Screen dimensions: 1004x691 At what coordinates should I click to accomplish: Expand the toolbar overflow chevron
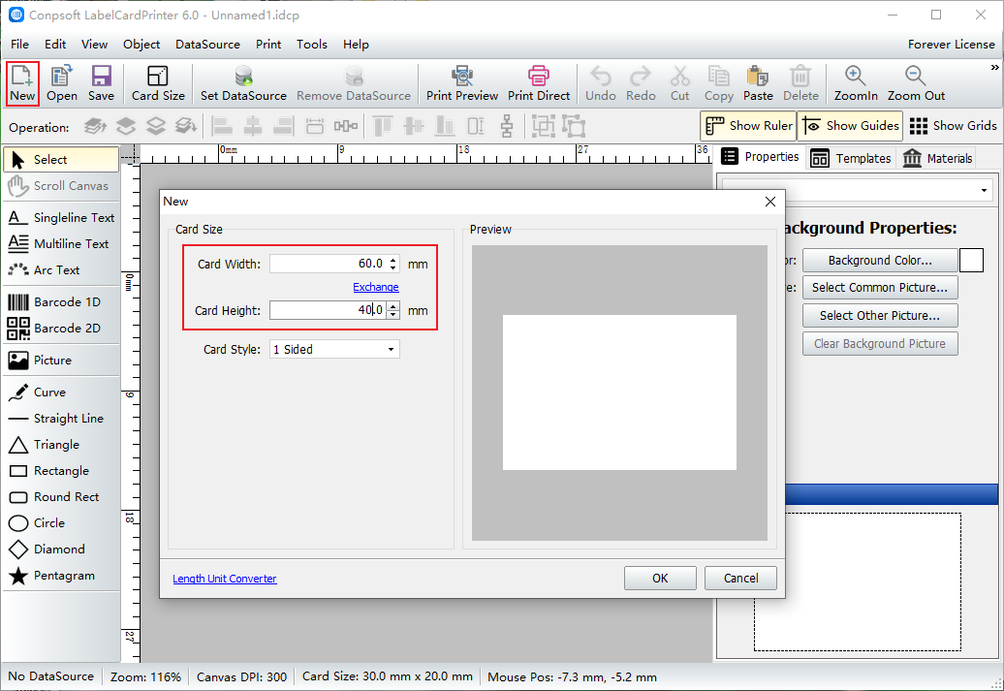(x=994, y=68)
